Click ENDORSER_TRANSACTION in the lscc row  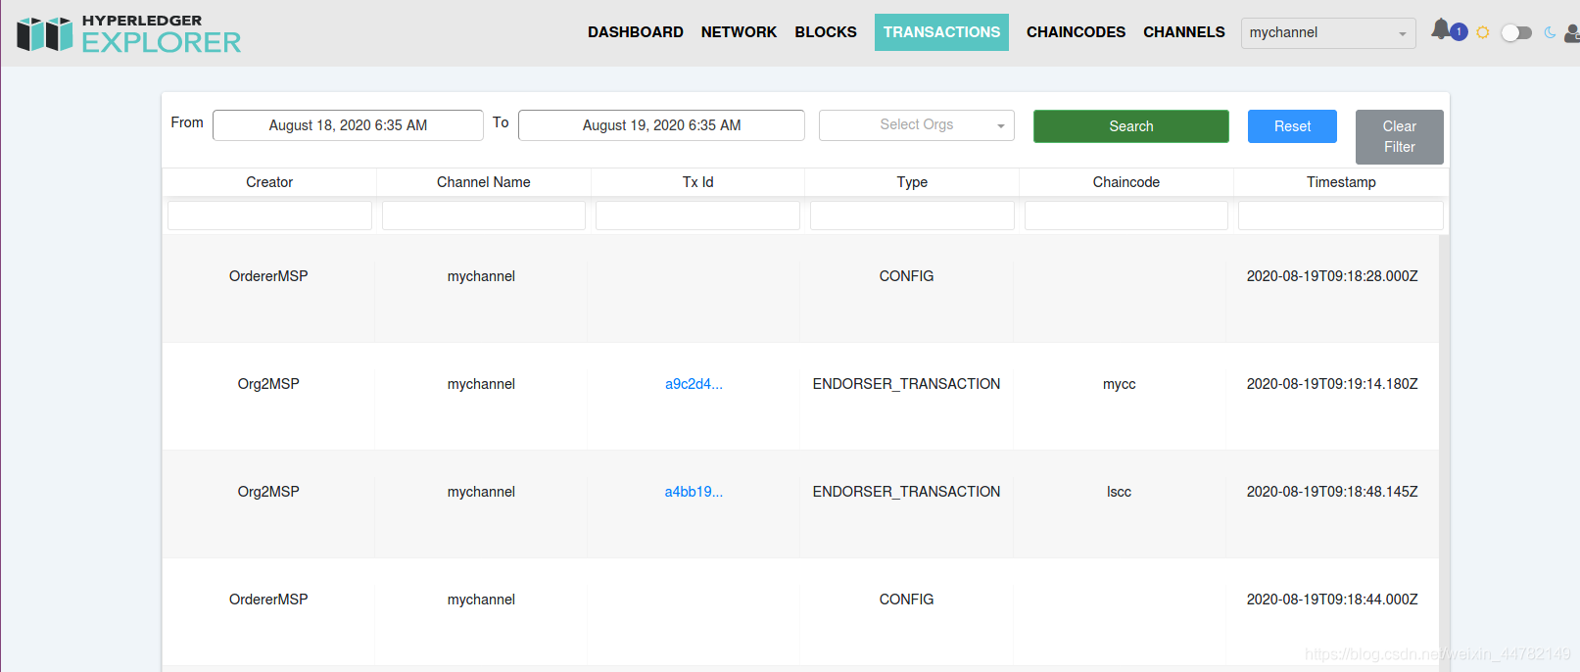pos(906,492)
